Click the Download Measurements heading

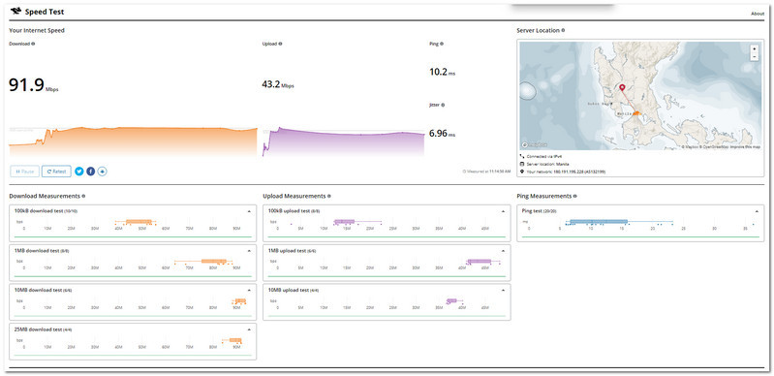(x=45, y=196)
